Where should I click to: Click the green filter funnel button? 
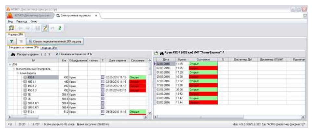pyautogui.click(x=12, y=41)
